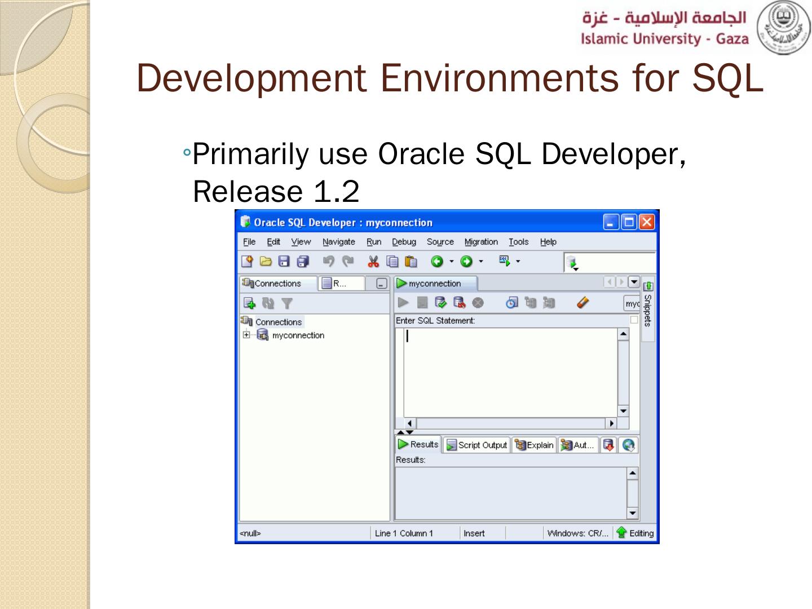Click the Clear eraser icon

tap(583, 303)
